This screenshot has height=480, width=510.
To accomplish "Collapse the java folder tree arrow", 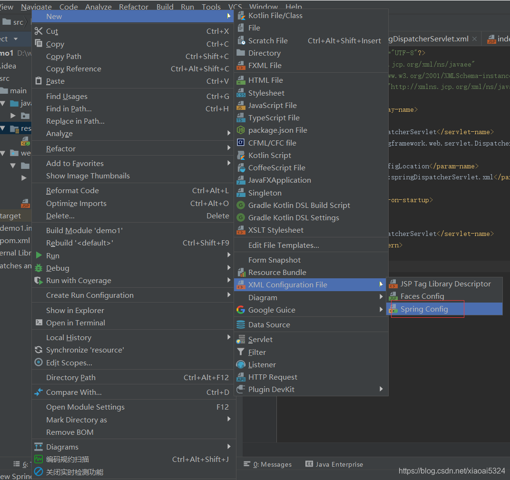I will [3, 103].
